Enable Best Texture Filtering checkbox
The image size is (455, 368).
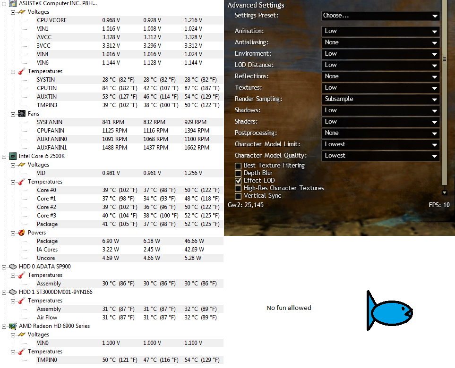pos(238,166)
